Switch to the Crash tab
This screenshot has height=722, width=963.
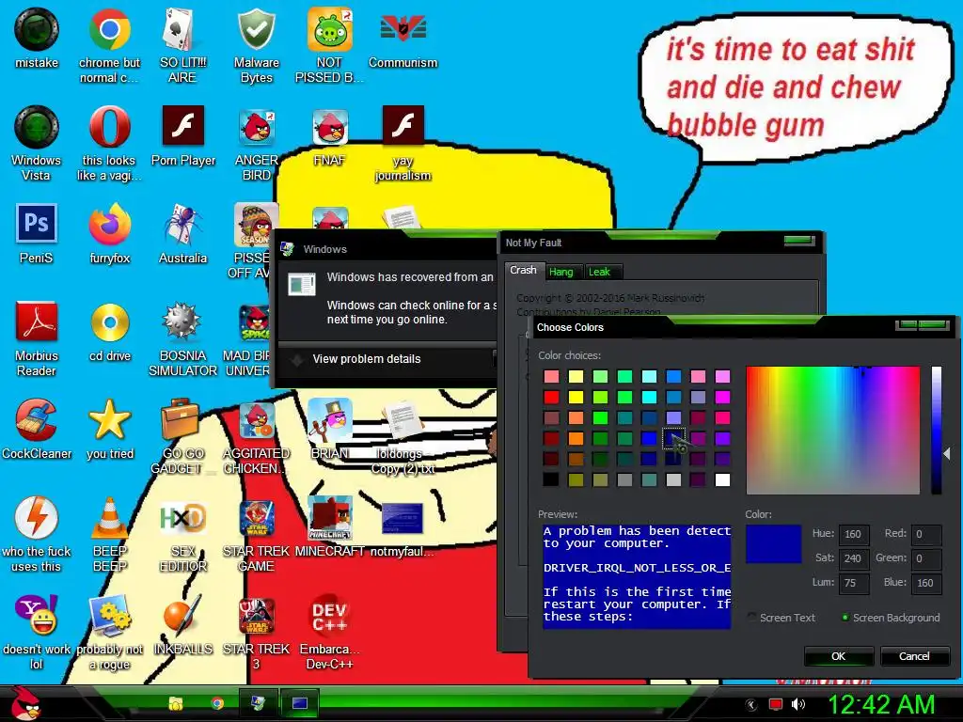click(x=523, y=271)
